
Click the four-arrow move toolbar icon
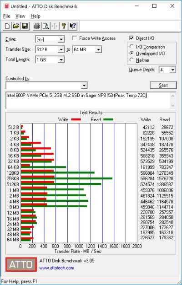(x=55, y=26)
